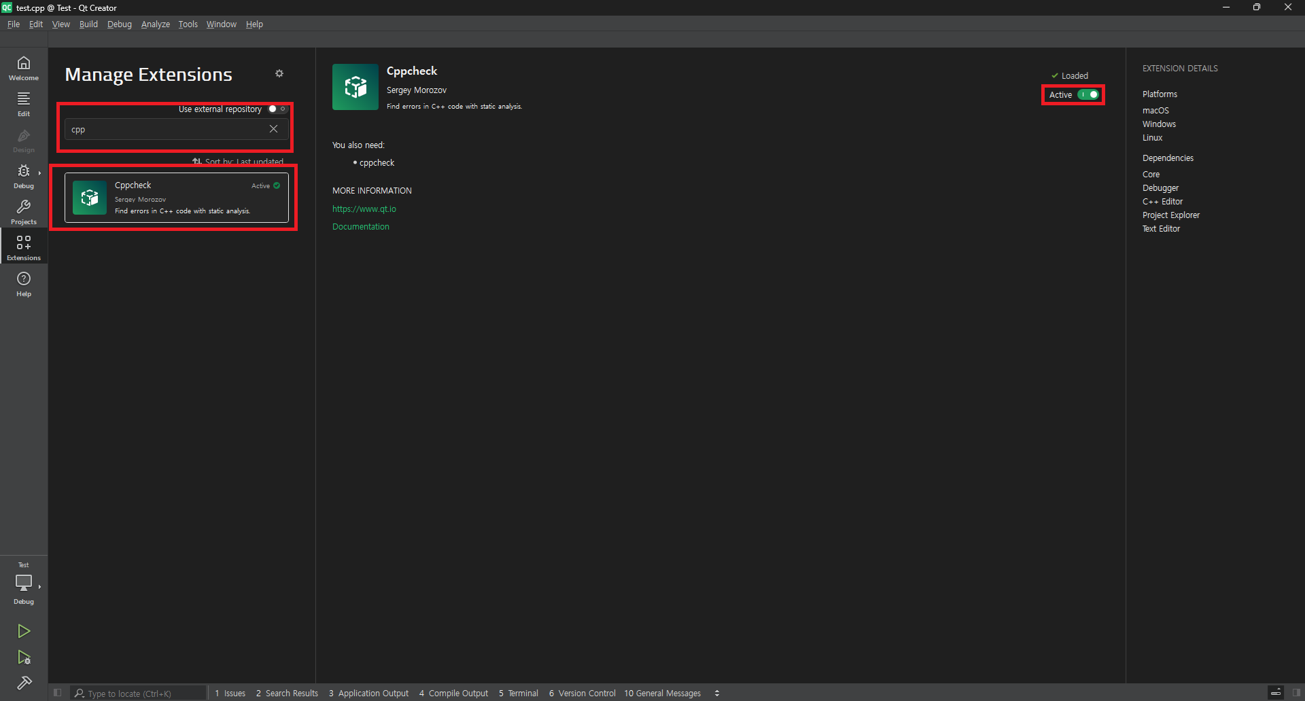Open the Welcome mode

(x=24, y=68)
